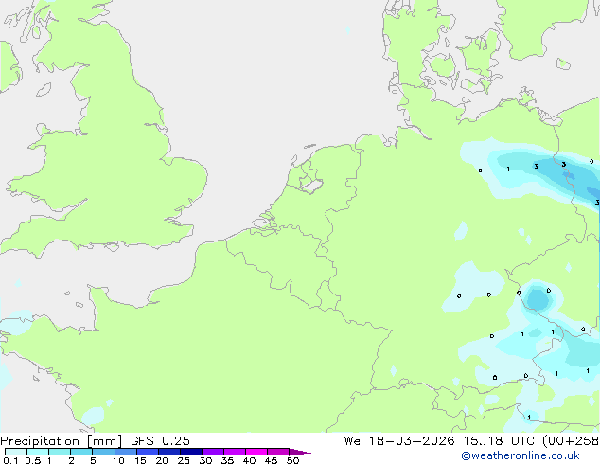The width and height of the screenshot is (600, 464).
Task: Click the '20' legend scale label
Action: tap(162, 460)
